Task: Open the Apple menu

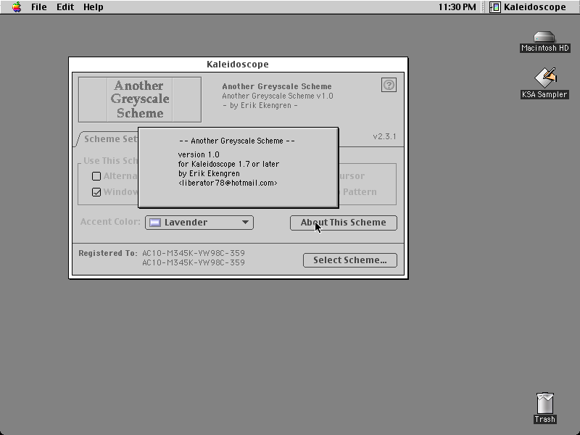Action: point(17,7)
